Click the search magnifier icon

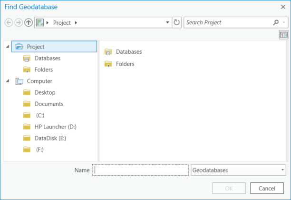click(x=276, y=22)
